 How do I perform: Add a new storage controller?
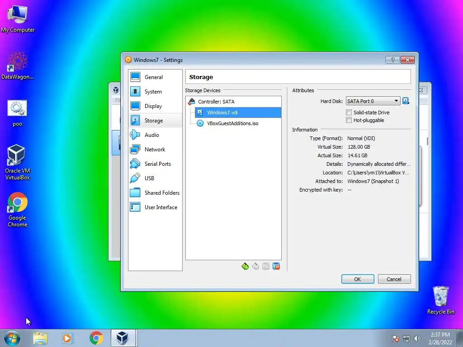[245, 267]
